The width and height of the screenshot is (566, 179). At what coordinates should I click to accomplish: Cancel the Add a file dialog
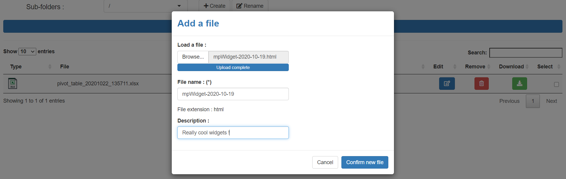coord(325,162)
